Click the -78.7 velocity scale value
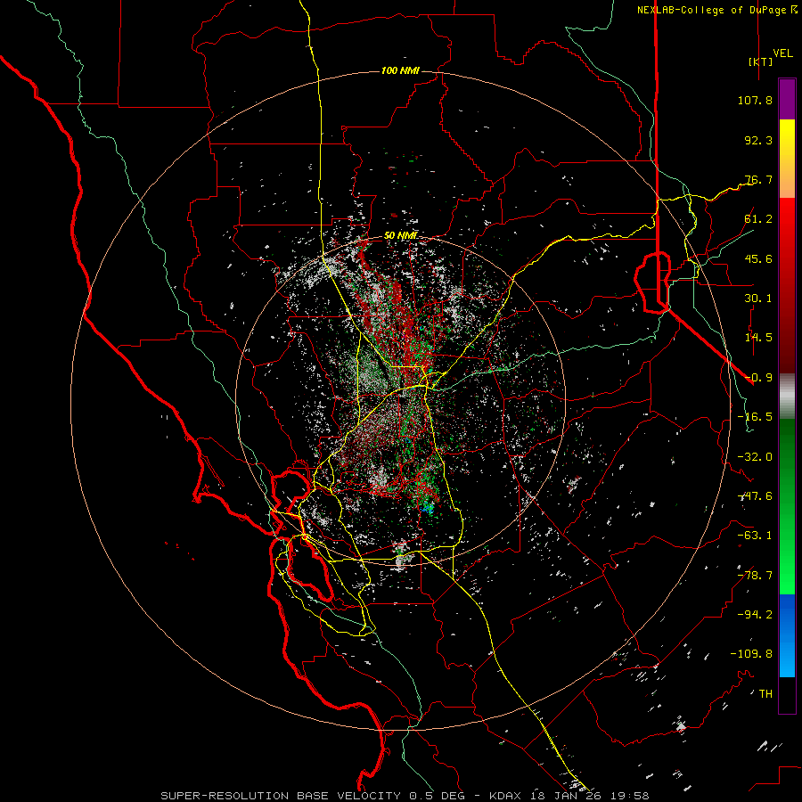802x802 pixels. (x=755, y=576)
